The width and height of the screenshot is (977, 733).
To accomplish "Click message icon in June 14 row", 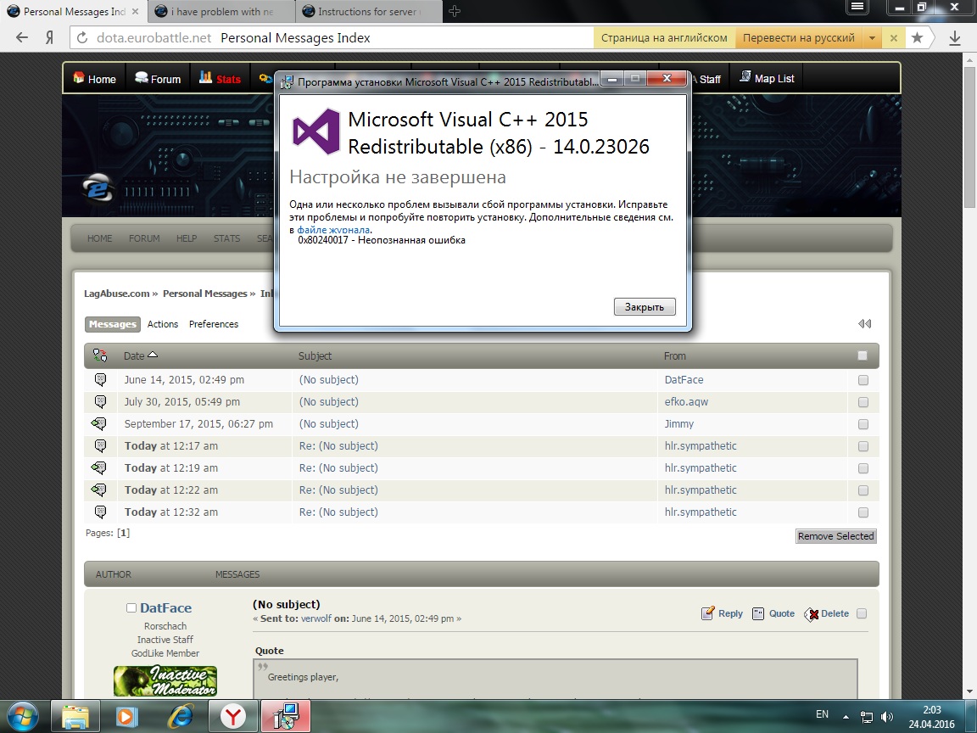I will click(100, 379).
